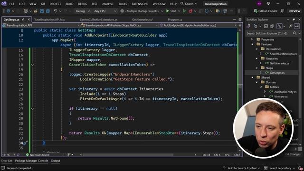The height and width of the screenshot is (171, 304).
Task: Collapse the Shared folder in Solution Explorer
Action: click(252, 77)
